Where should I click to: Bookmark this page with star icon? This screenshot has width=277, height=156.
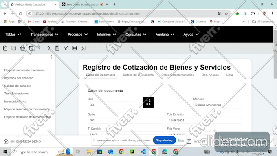click(x=226, y=13)
